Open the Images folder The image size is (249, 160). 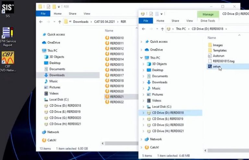pos(218,45)
